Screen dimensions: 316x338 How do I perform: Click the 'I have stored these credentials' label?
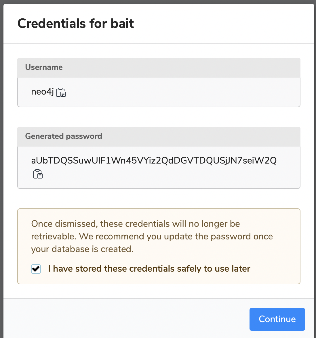click(149, 269)
